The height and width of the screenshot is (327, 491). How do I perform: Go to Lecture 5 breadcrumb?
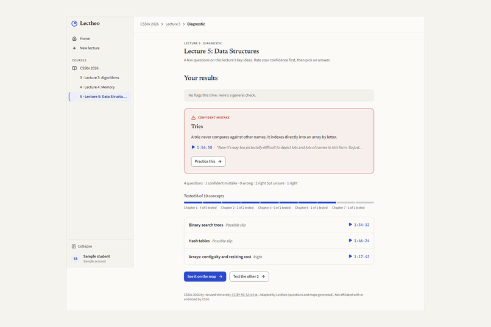coord(173,24)
